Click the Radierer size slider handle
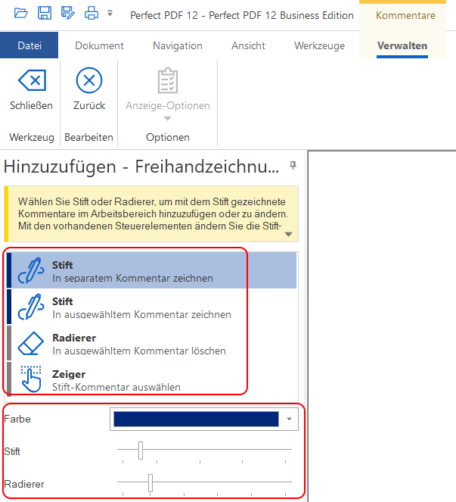Viewport: 456px width, 502px height. pos(150,483)
